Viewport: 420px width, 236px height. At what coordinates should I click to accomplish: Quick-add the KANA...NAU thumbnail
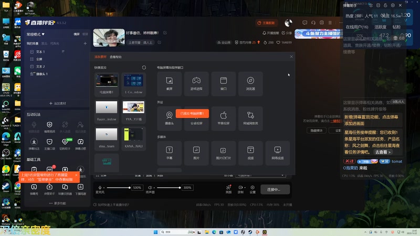tap(134, 138)
